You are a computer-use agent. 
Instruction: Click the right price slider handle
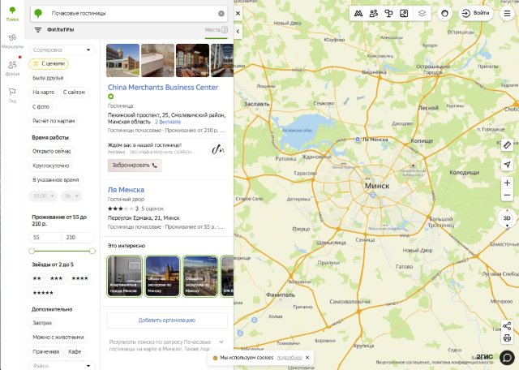tap(92, 251)
